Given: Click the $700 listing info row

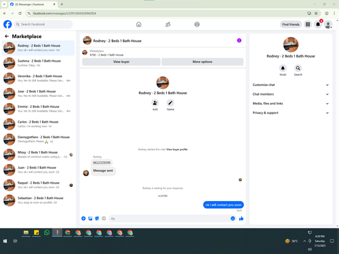Looking at the screenshot, I should (x=163, y=53).
